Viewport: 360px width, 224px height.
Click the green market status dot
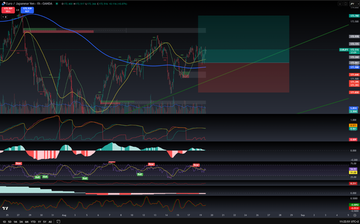[57, 4]
